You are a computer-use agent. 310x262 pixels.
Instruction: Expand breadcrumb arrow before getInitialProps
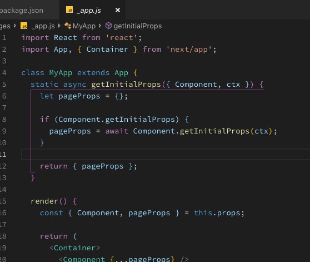pos(100,26)
